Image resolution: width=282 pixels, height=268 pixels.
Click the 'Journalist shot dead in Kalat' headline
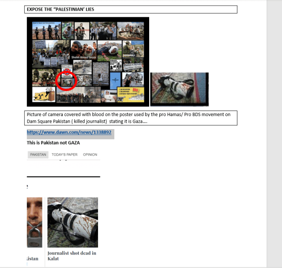(x=72, y=255)
